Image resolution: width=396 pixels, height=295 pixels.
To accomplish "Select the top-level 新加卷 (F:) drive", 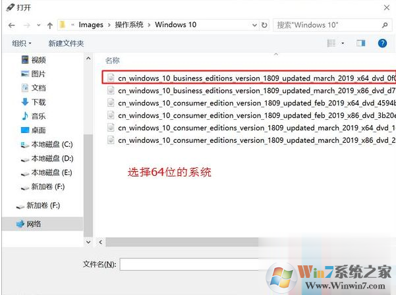I will [43, 205].
